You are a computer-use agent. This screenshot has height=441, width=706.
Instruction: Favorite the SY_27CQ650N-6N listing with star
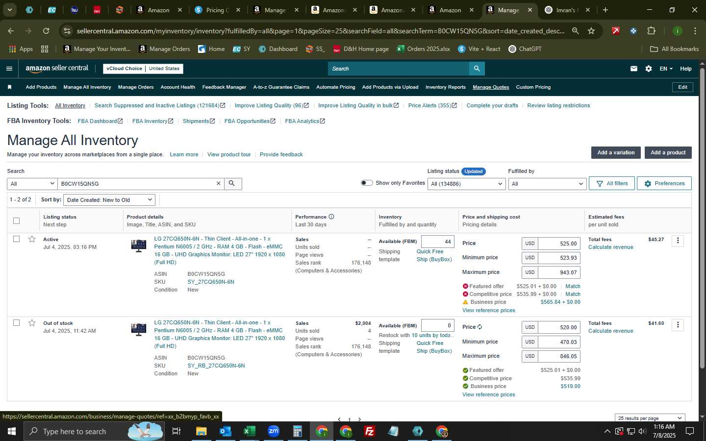(x=32, y=239)
